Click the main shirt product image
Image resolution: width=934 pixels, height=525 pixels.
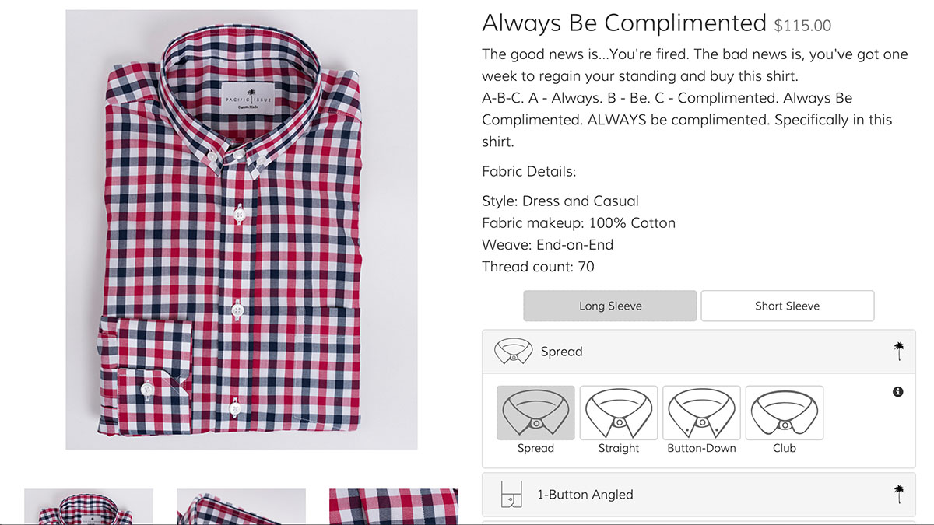[241, 229]
